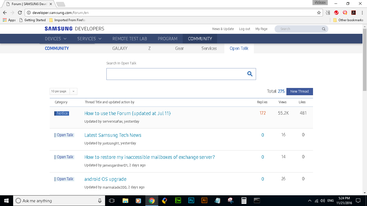Open the PROGRAM menu item
The width and height of the screenshot is (367, 206).
click(x=167, y=39)
